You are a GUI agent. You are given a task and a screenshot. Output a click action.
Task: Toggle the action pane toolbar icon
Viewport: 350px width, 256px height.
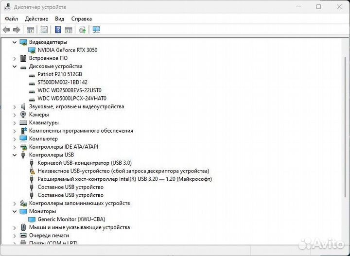click(69, 30)
